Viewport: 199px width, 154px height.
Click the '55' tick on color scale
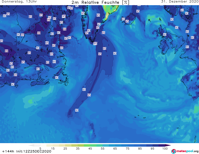pos(103,149)
